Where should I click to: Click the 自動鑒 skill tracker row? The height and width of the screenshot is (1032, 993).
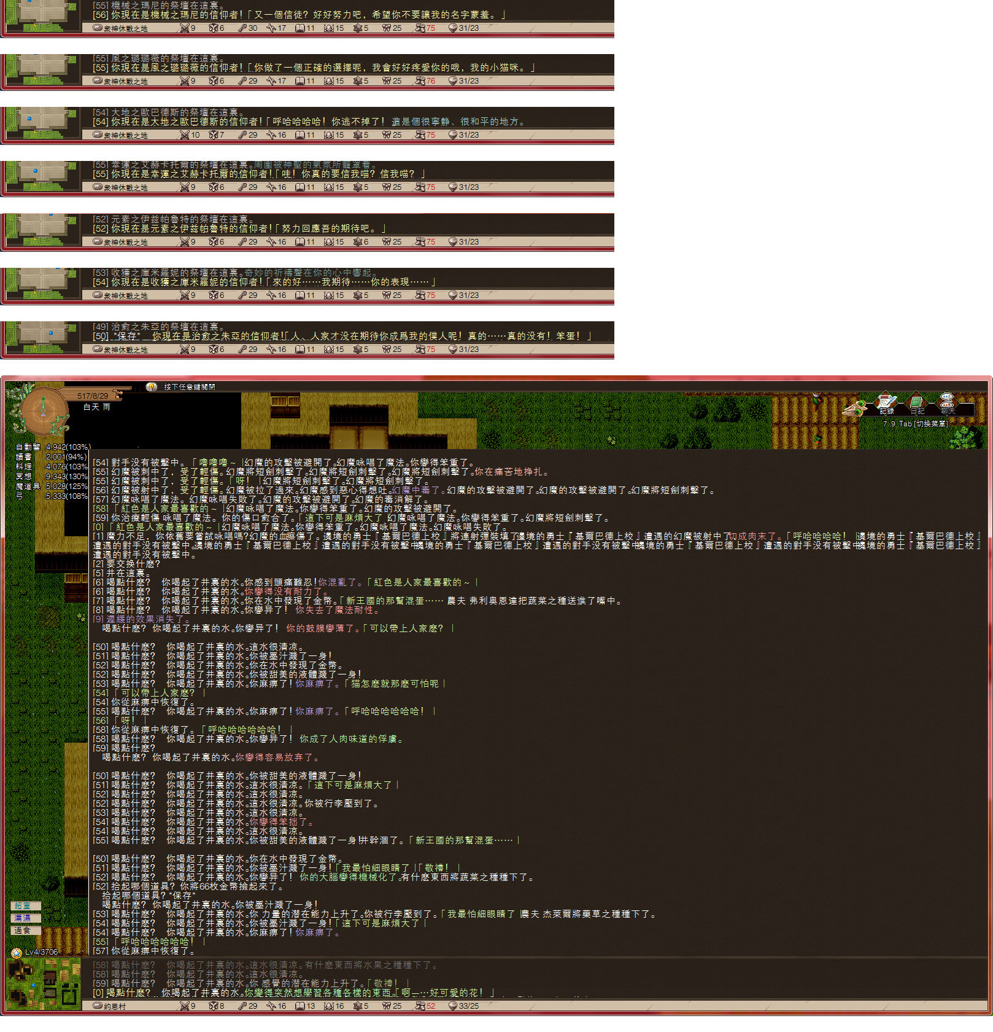click(x=53, y=447)
